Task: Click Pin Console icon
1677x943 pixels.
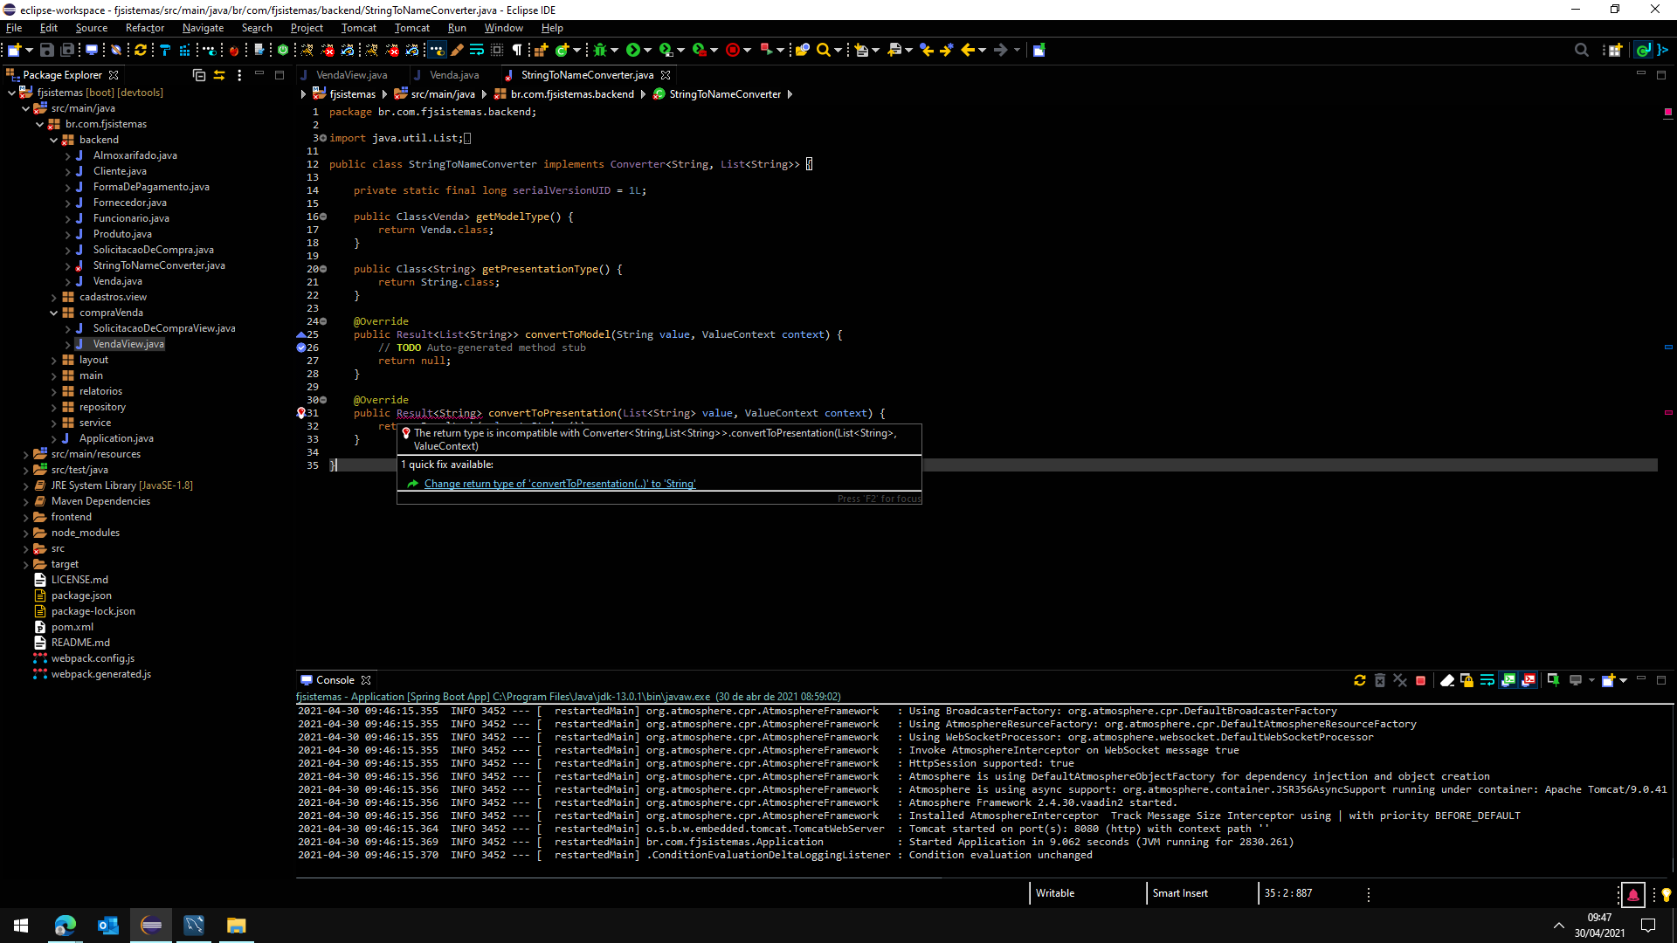Action: tap(1553, 680)
